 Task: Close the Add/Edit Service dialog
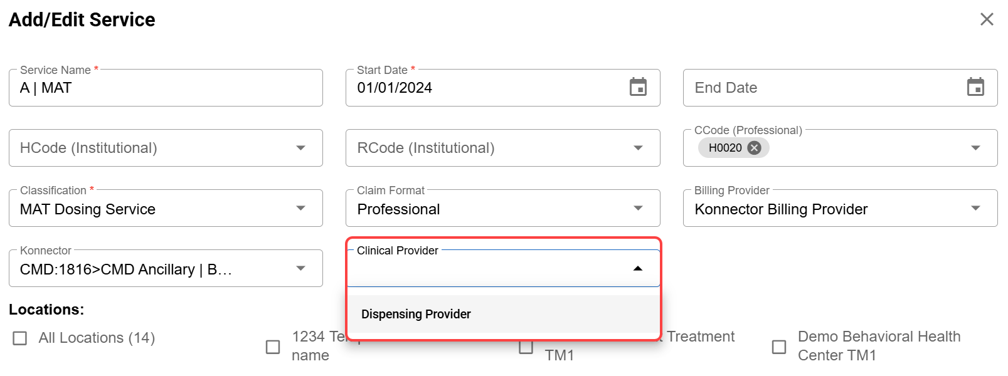tap(987, 19)
